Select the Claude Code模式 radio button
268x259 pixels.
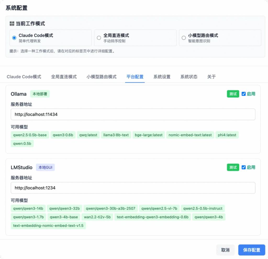[14, 38]
